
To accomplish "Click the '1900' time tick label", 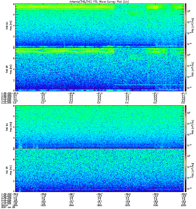I will click(99, 205).
